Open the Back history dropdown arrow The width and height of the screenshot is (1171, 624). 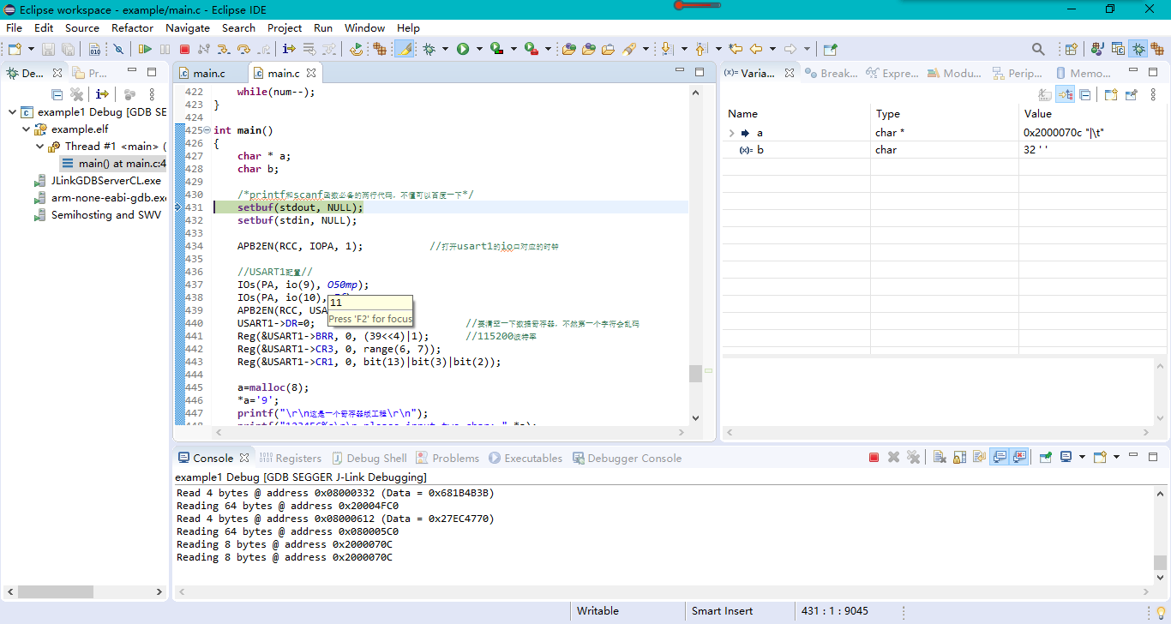(x=772, y=49)
